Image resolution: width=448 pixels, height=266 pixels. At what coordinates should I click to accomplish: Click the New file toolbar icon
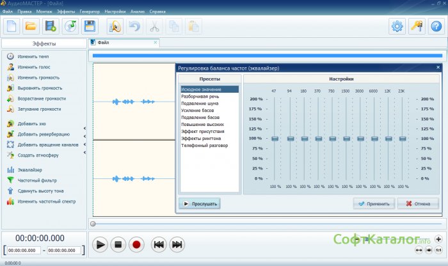[11, 26]
